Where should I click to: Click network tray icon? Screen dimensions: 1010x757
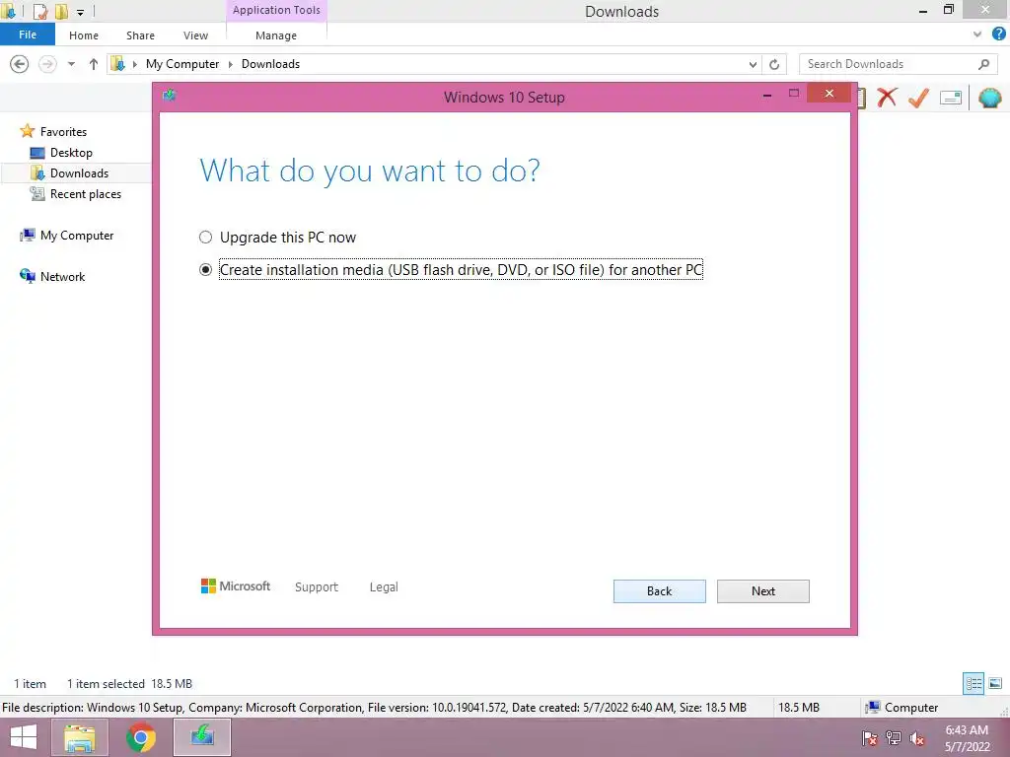point(894,738)
